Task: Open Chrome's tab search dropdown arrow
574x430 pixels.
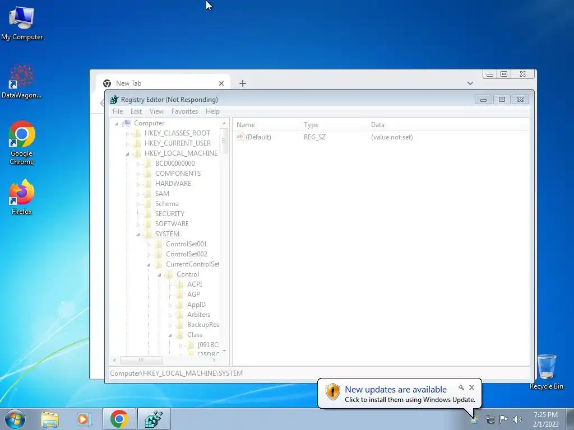Action: point(470,83)
